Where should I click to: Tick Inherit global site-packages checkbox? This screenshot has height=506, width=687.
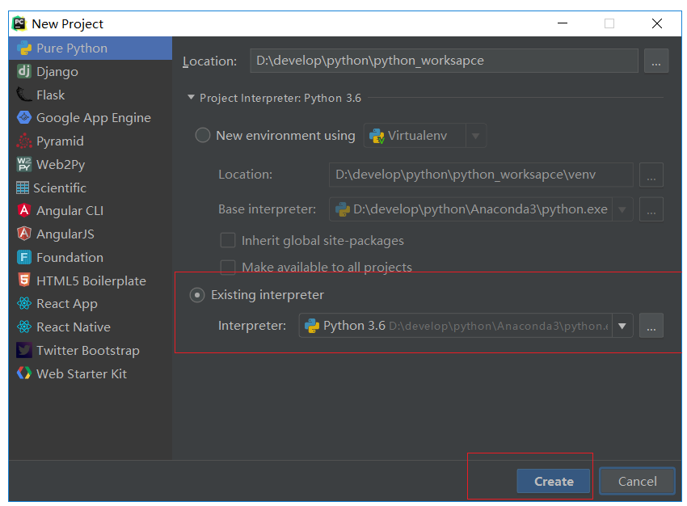(x=228, y=241)
